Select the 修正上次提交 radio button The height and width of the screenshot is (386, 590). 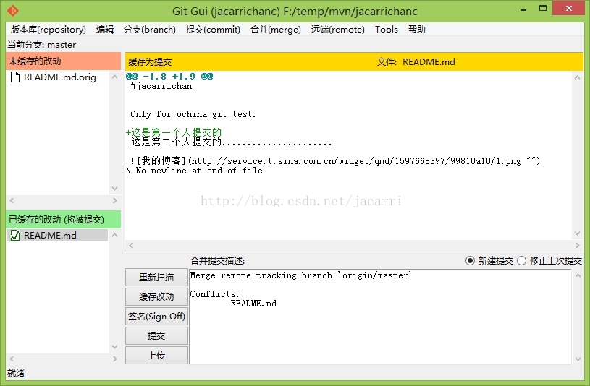(521, 260)
